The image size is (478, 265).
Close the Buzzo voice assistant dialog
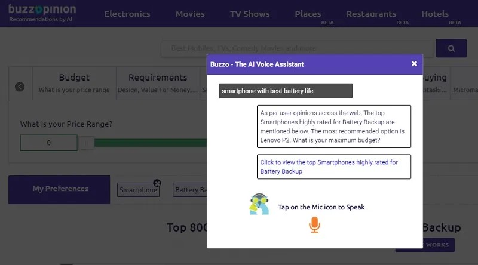click(414, 64)
